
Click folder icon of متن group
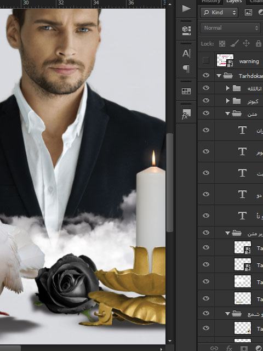click(x=237, y=114)
